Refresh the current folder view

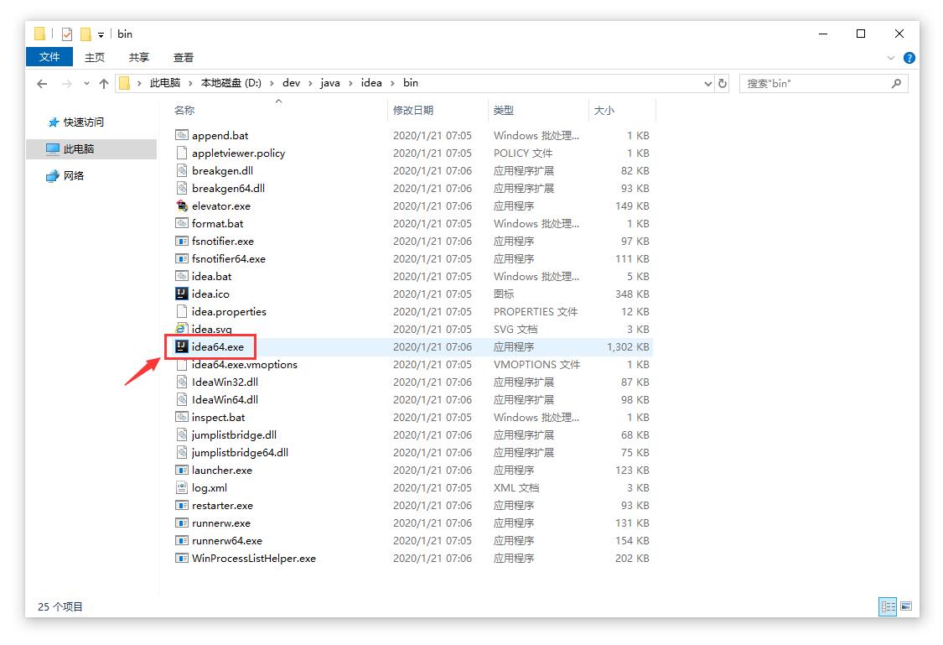(x=723, y=84)
